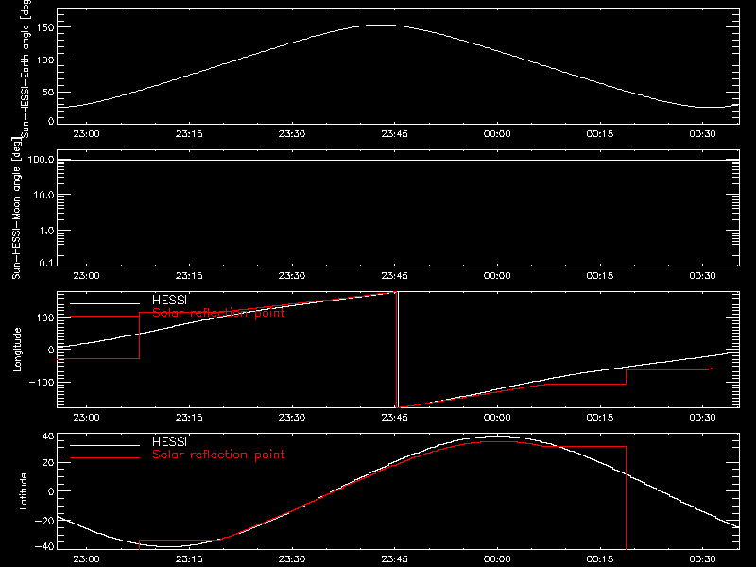Click 23:00 time label under Earth angle plot
Image resolution: width=756 pixels, height=567 pixels.
click(x=86, y=133)
